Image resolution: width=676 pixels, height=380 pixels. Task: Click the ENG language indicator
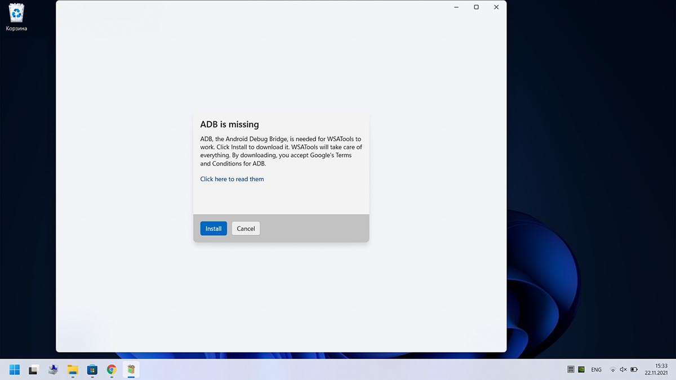click(596, 370)
